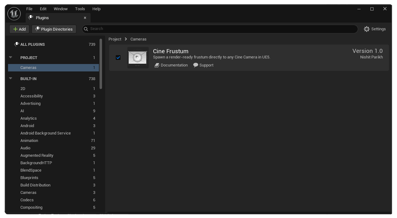Select the Analytics category
This screenshot has height=218, width=397.
[53, 118]
